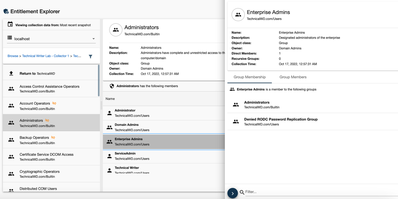Open Technical Writer Lab - Collector 1 breadcrumb
Screen dimensions: 398x199
[x=45, y=56]
